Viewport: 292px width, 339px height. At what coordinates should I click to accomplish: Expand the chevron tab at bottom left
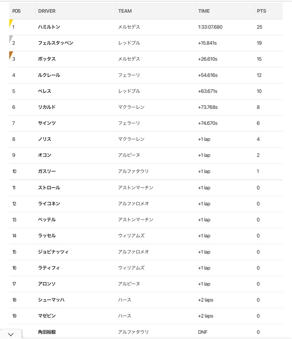(x=11, y=334)
